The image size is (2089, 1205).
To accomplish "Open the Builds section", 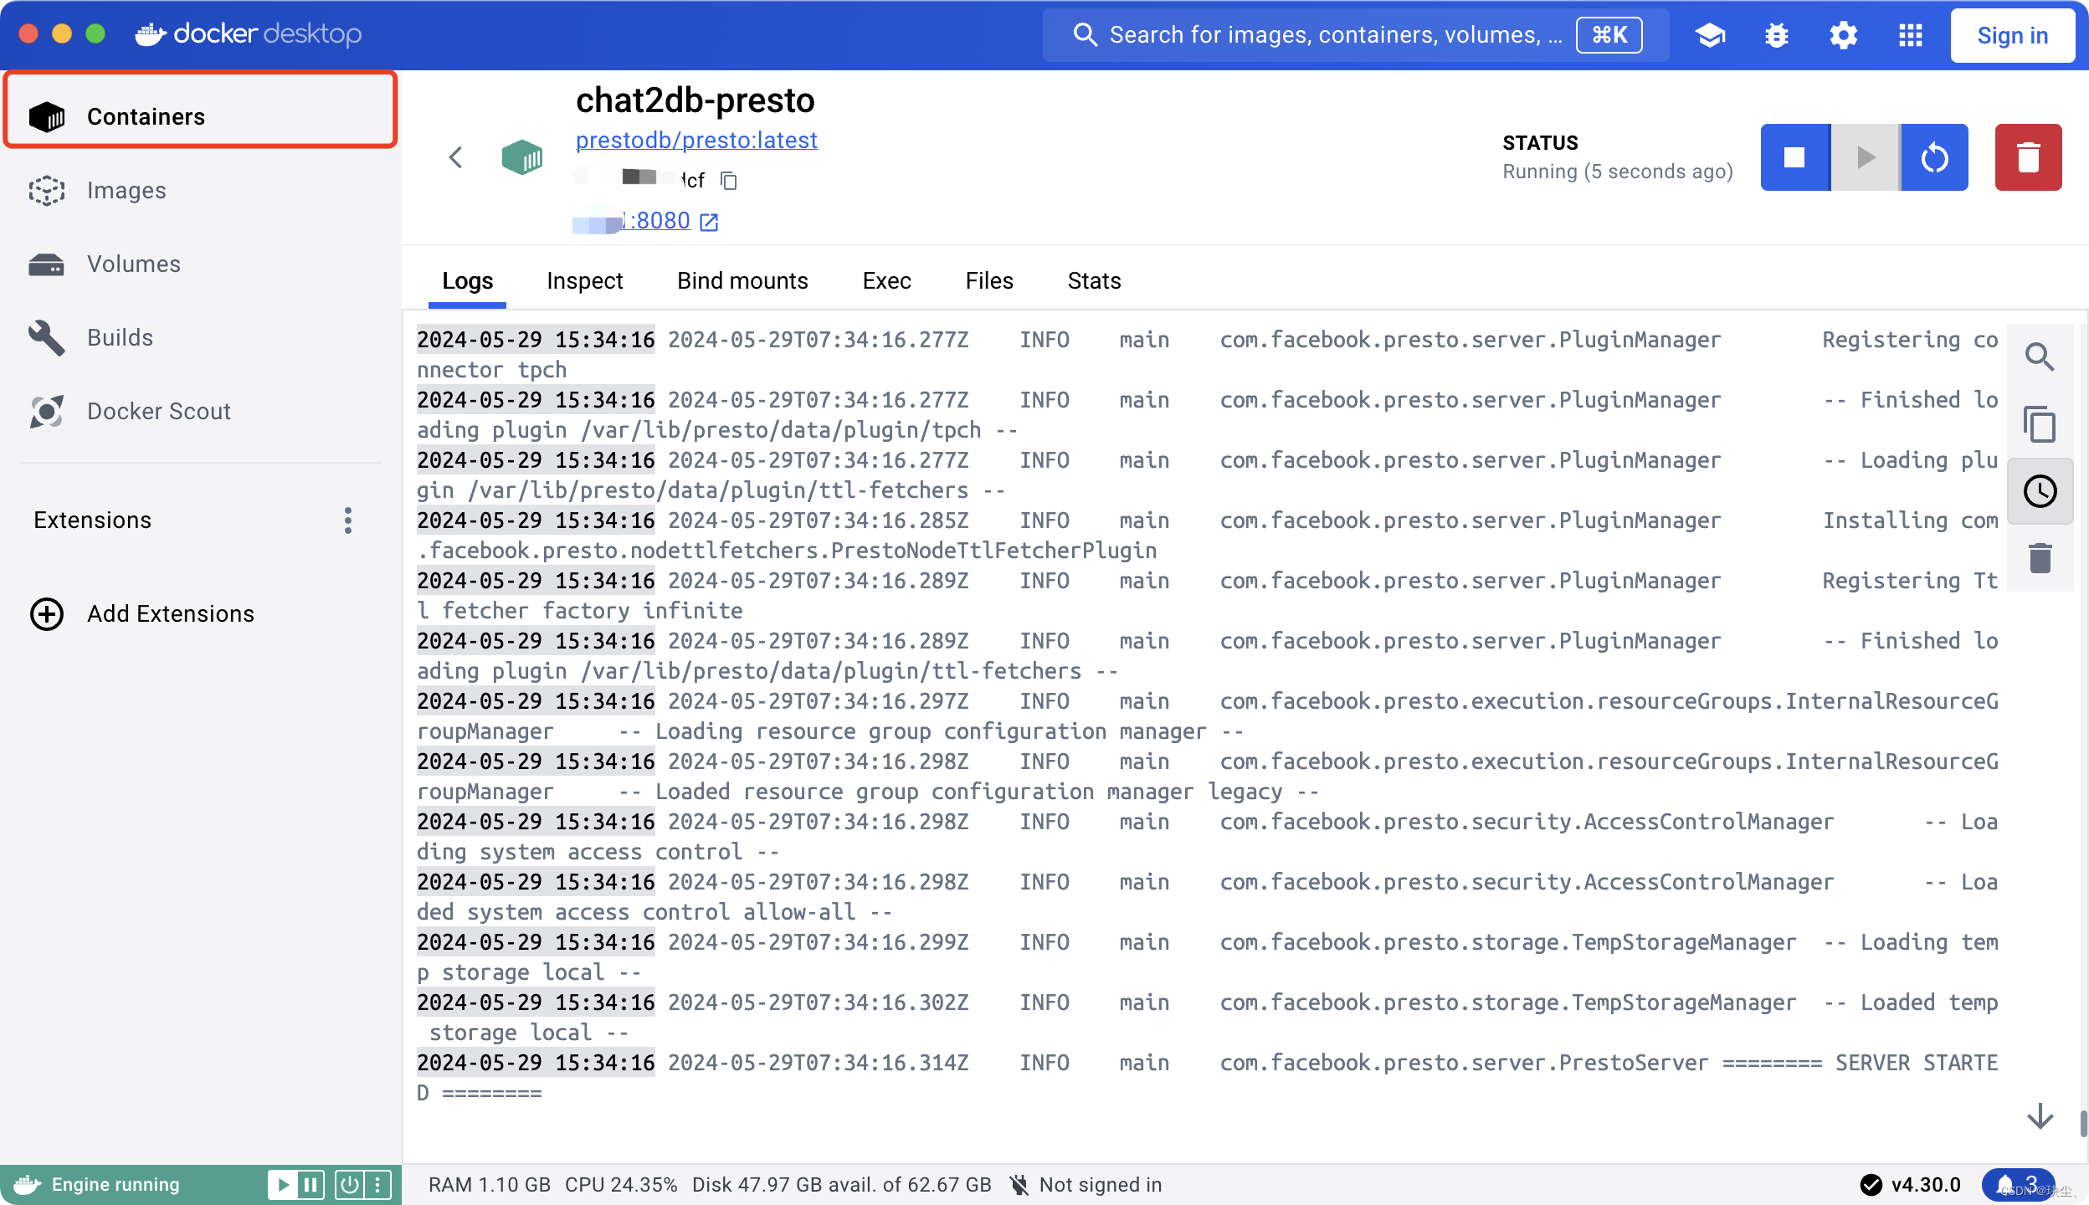I will click(200, 338).
